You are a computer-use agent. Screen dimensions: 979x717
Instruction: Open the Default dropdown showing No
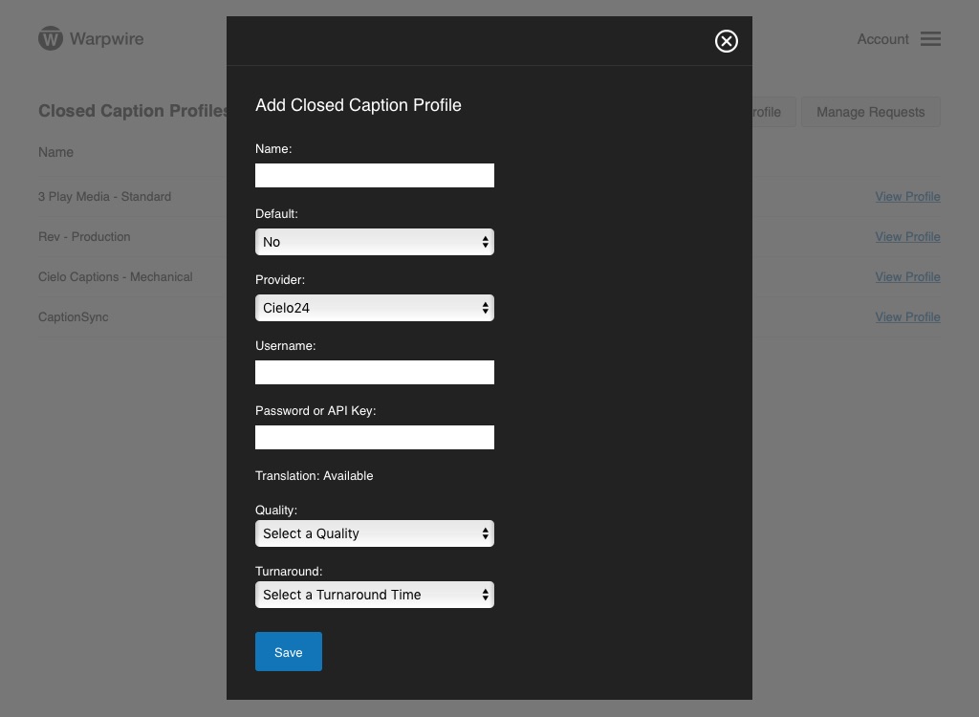[375, 242]
